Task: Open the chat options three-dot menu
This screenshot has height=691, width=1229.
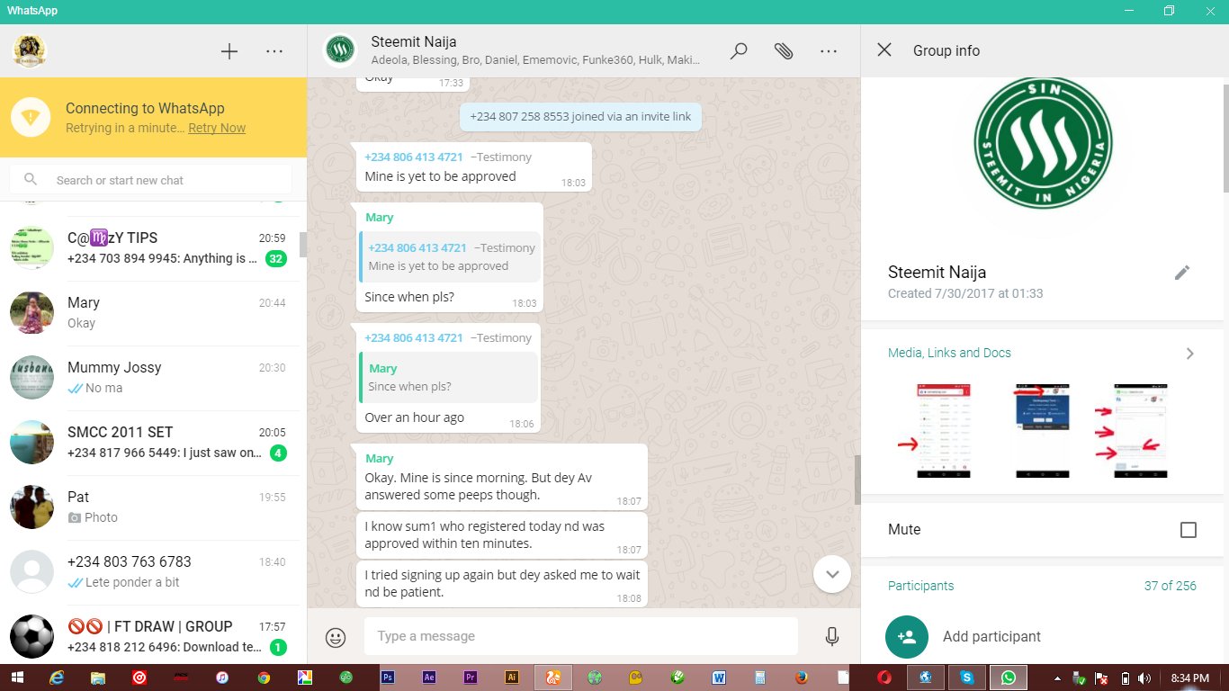Action: pos(828,51)
